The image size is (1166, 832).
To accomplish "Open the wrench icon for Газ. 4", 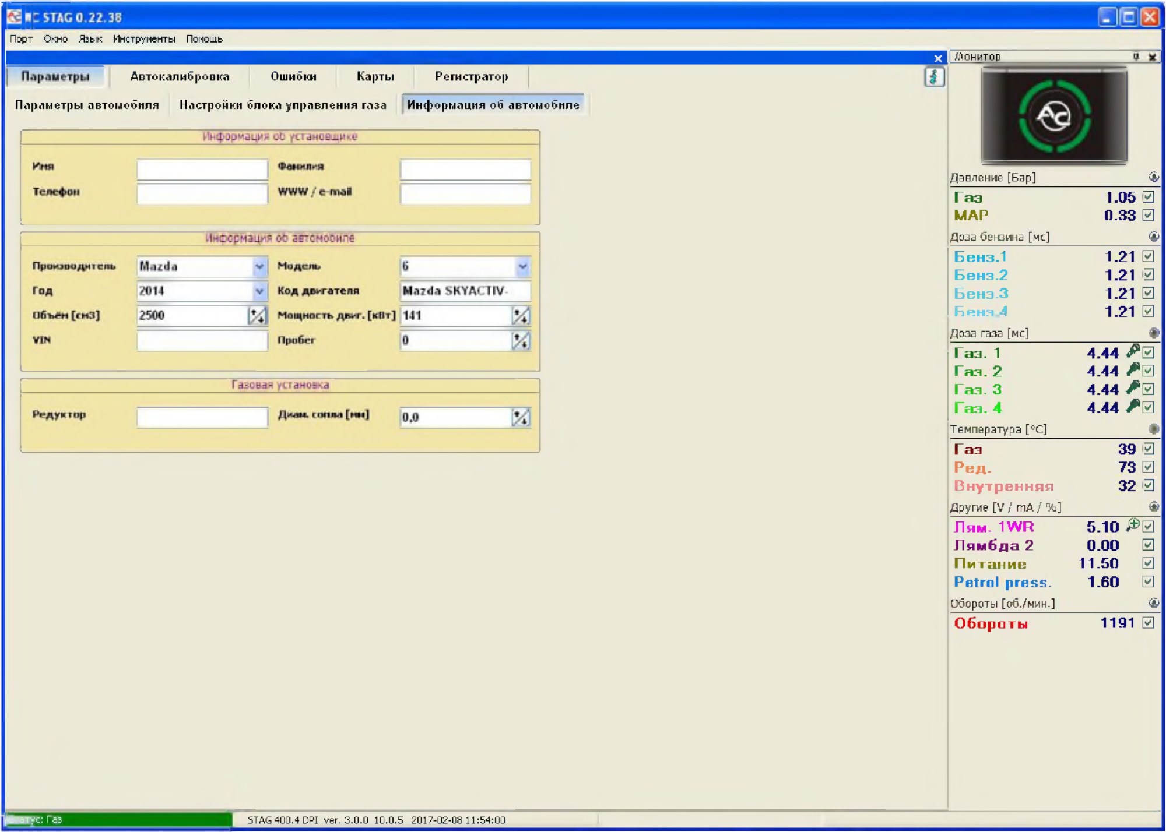I will (x=1132, y=407).
